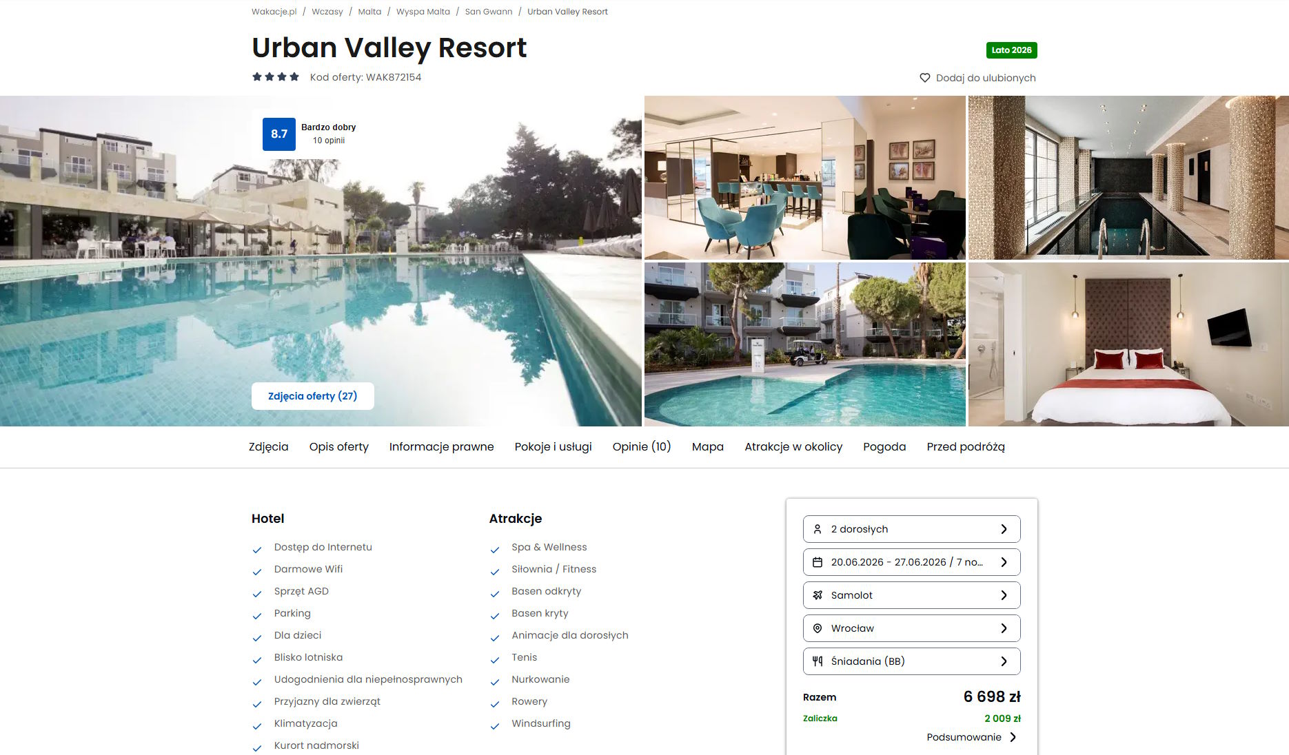Click the checkmark beside Darmowe Wifi

tap(257, 572)
